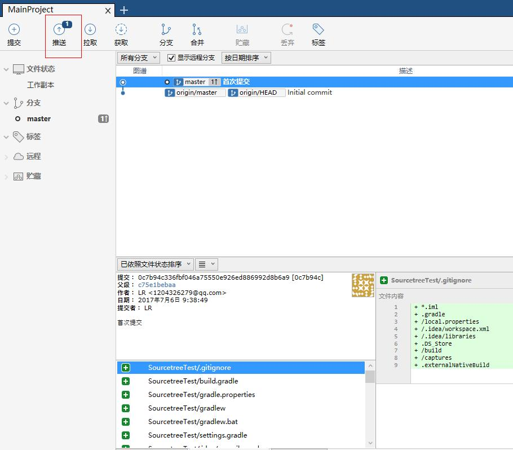
Task: Click the file list scrollbar thumb
Action: 370,377
